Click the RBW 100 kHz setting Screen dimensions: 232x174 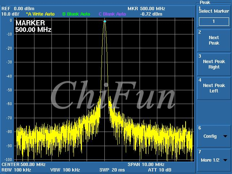tap(16, 170)
